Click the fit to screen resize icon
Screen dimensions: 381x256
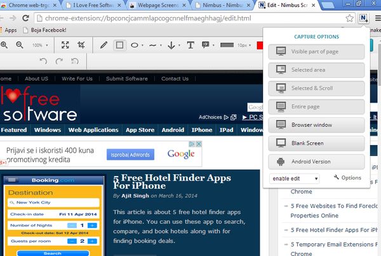coord(65,45)
